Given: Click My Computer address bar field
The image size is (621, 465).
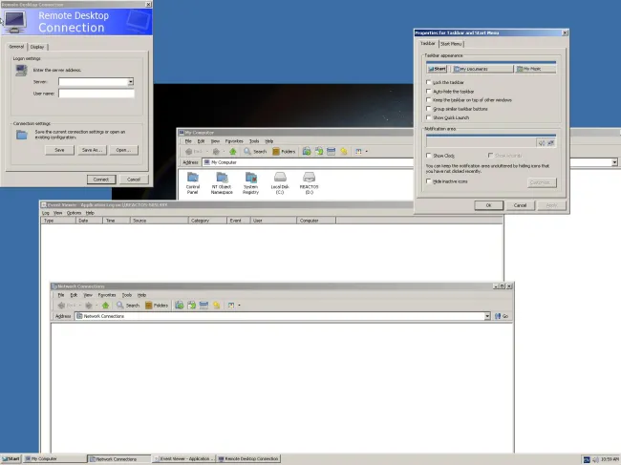Looking at the screenshot, I should pos(410,162).
